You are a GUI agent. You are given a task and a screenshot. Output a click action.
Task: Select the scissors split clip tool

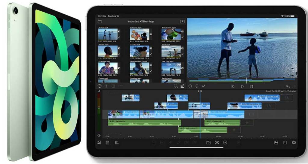click(217, 143)
